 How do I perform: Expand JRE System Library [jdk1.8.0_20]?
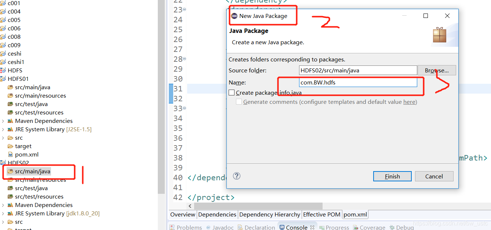point(3,213)
